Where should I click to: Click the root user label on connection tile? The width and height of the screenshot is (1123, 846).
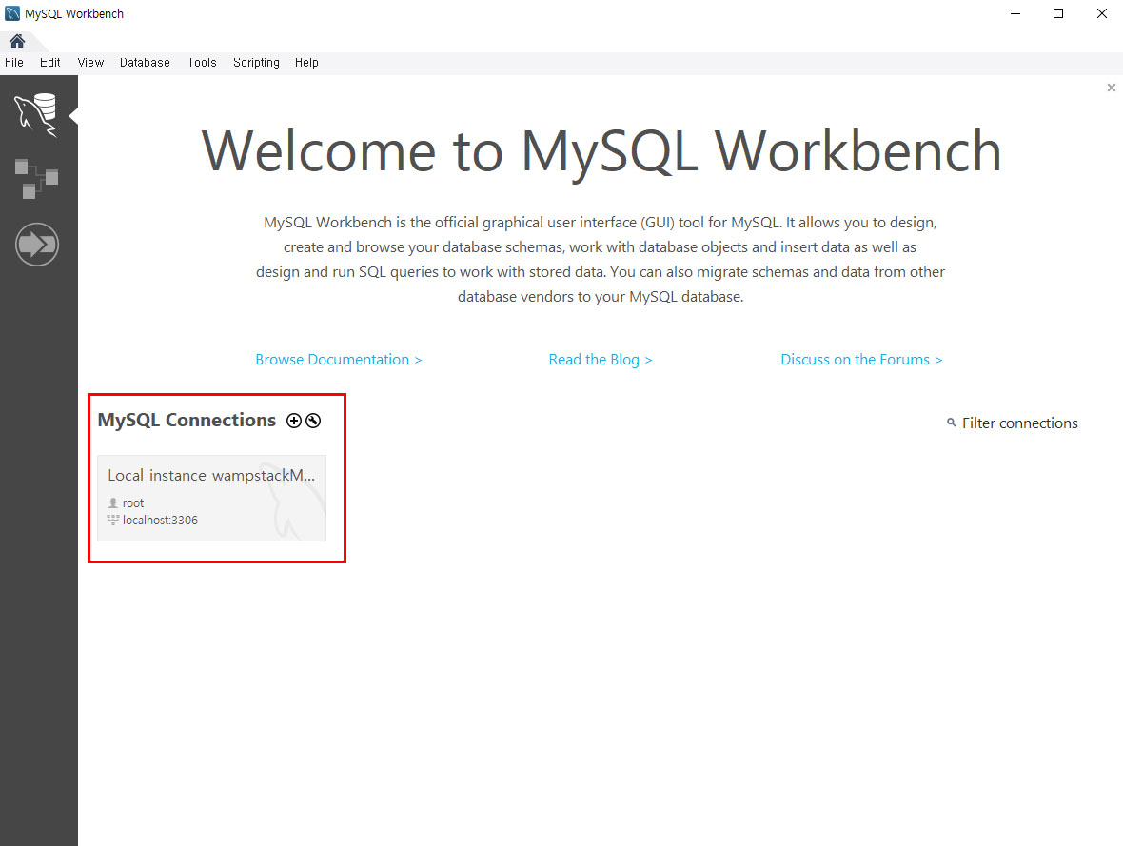pos(133,502)
